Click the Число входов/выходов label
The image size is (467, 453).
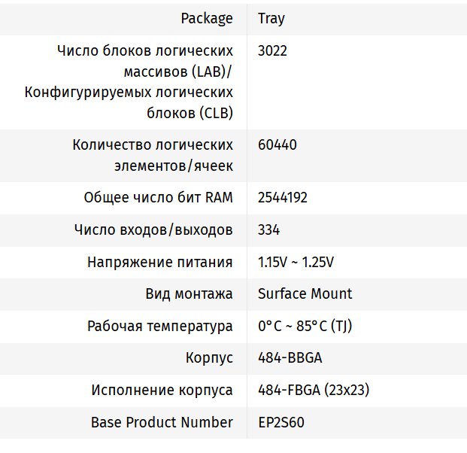pos(153,230)
